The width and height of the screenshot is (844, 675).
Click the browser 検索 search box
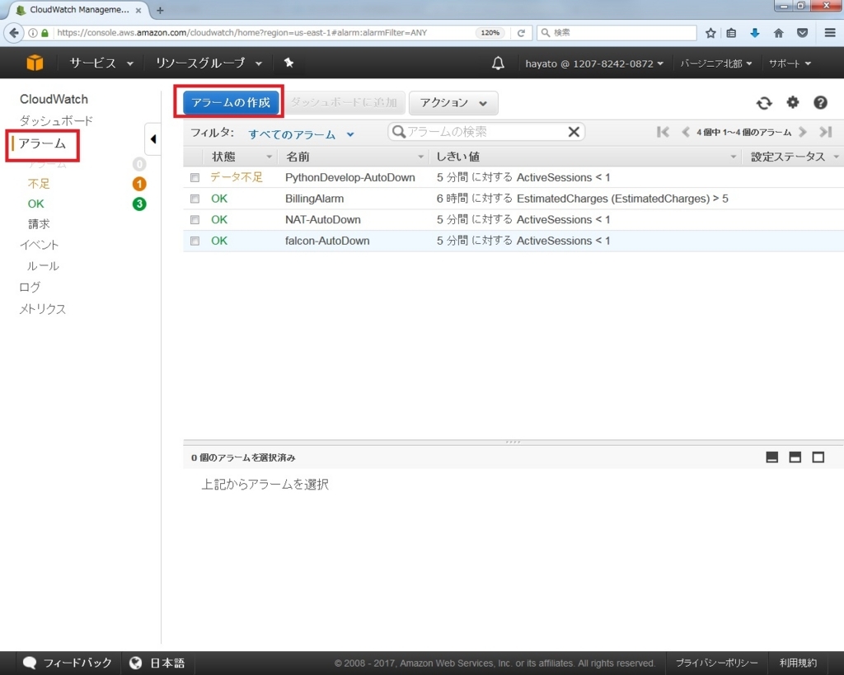[x=617, y=33]
